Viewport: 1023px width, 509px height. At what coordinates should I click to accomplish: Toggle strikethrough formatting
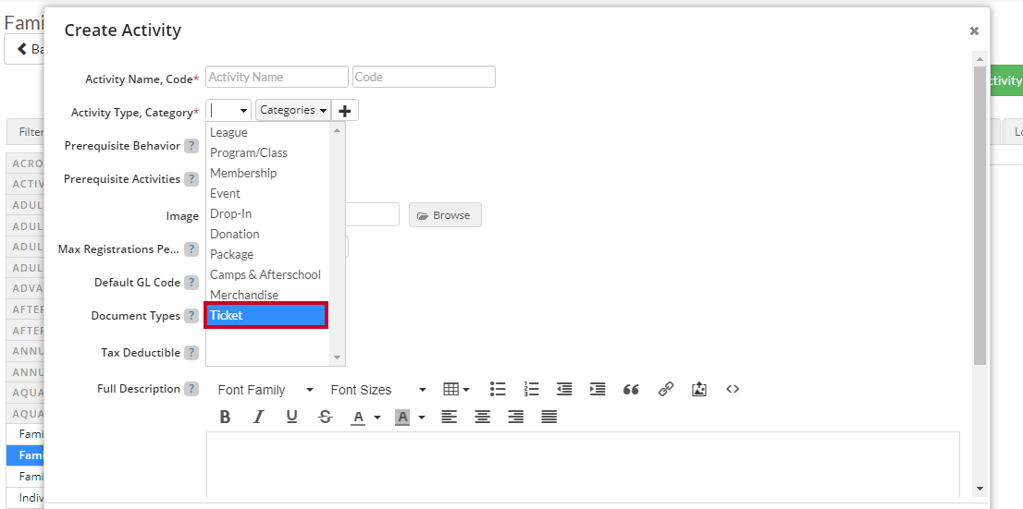326,417
